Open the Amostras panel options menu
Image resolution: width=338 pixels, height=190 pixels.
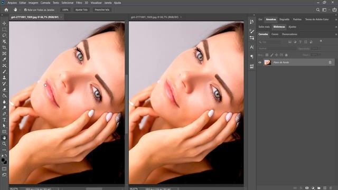tap(336, 20)
